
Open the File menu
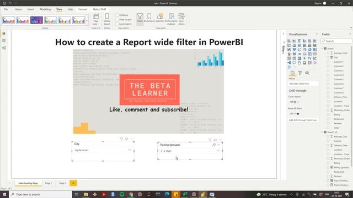6,9
